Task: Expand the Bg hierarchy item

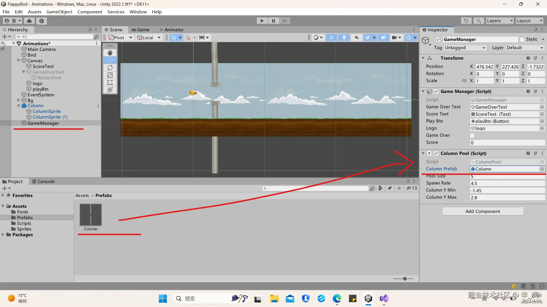Action: 19,100
